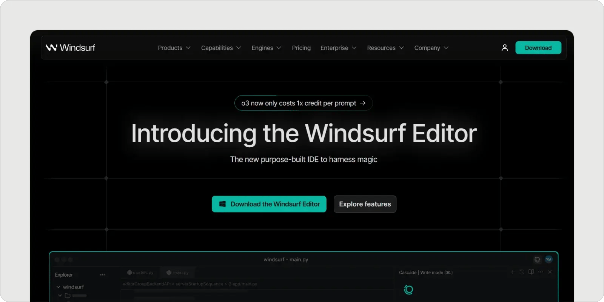Click the breadcrumb serverStartupSequence
Image resolution: width=604 pixels, height=302 pixels.
point(199,284)
